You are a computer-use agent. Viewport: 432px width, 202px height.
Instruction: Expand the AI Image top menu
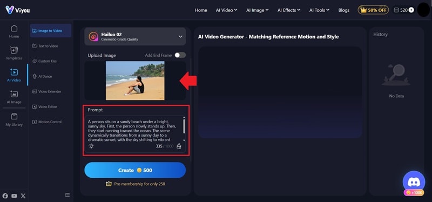click(x=257, y=10)
